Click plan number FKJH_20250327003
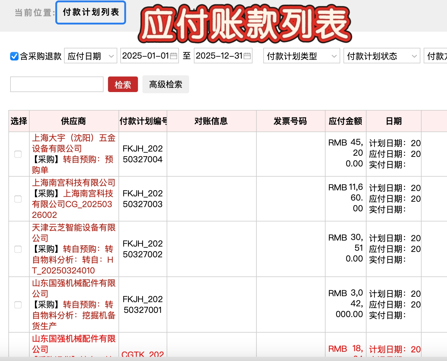The image size is (447, 361). (143, 199)
